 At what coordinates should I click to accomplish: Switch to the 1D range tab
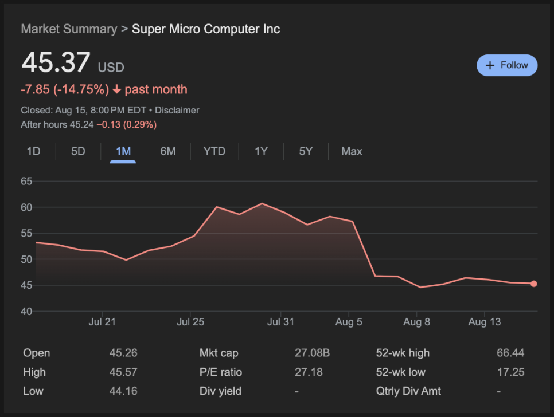tap(34, 151)
